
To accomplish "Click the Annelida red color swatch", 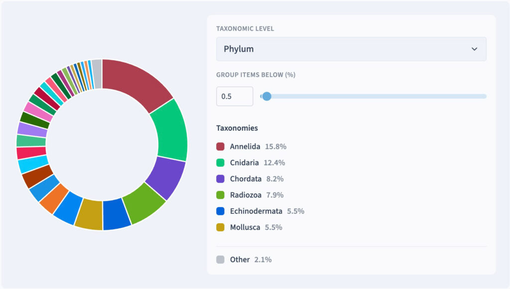I will 220,146.
